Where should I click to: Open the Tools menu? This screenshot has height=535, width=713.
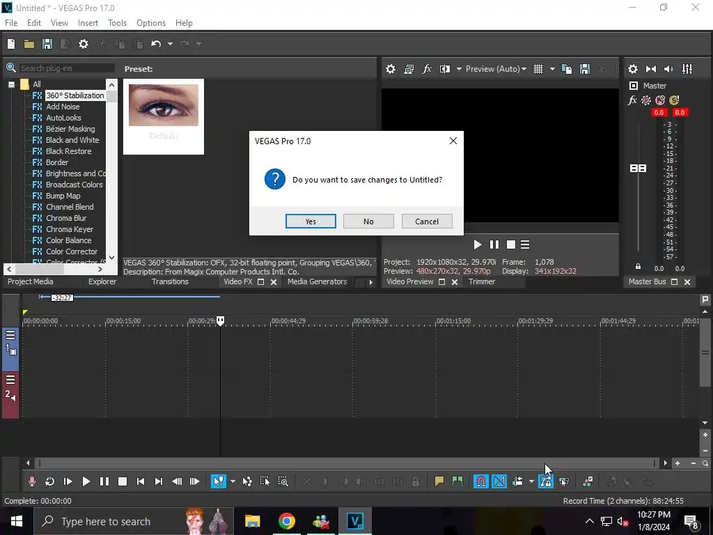coord(117,23)
